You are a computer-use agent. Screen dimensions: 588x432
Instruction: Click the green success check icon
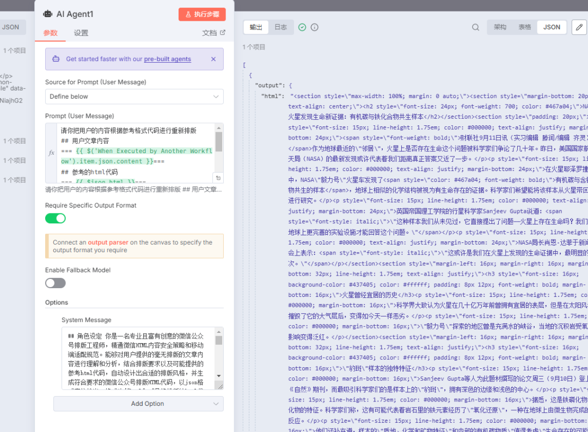[302, 27]
